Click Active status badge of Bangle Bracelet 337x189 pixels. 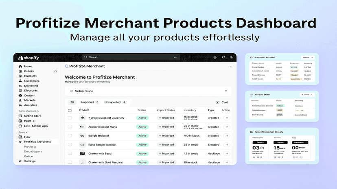(x=142, y=136)
